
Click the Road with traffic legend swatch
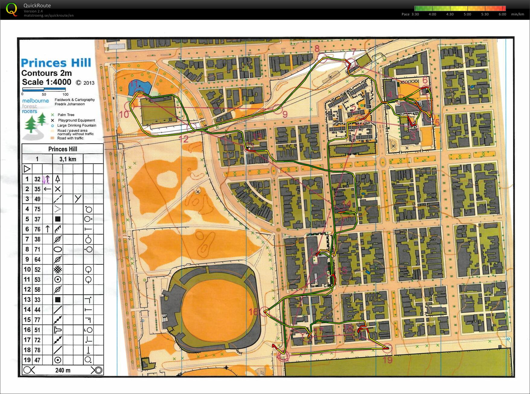(53, 138)
